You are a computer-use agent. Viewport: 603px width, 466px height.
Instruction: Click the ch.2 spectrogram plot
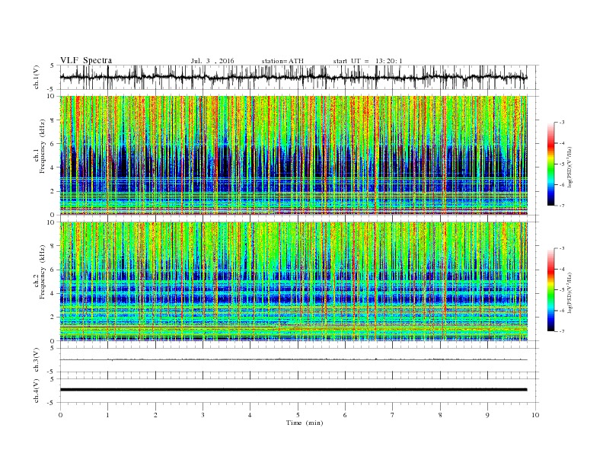294,282
